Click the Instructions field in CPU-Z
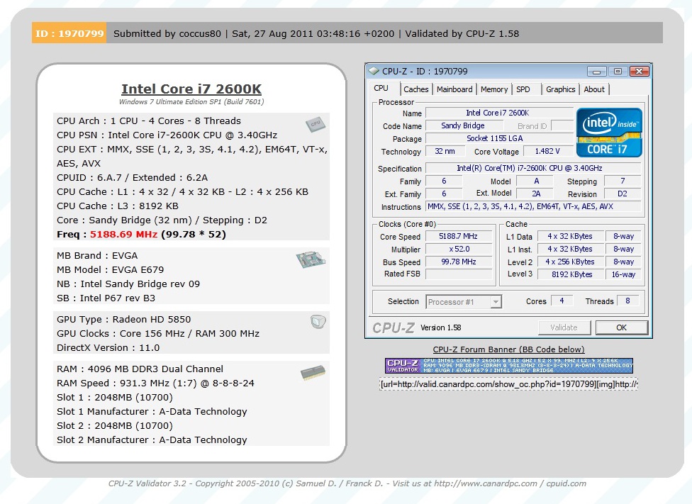This screenshot has height=504, width=692. click(533, 206)
